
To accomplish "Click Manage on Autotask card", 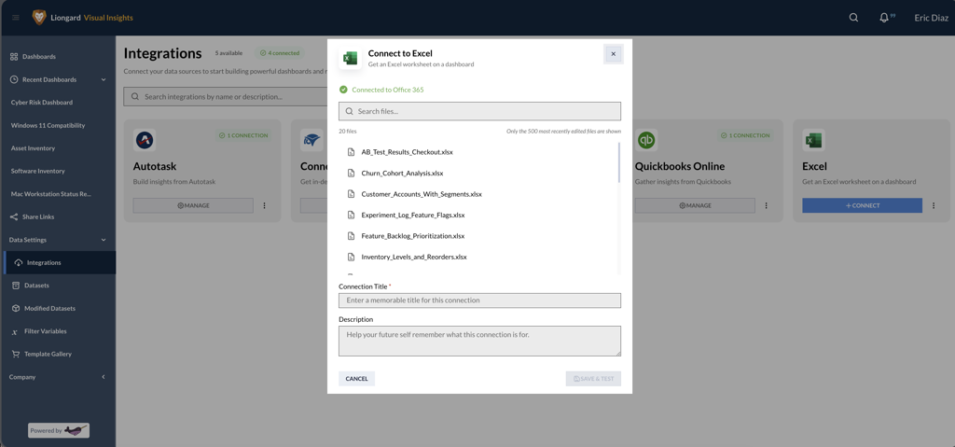I will [193, 205].
